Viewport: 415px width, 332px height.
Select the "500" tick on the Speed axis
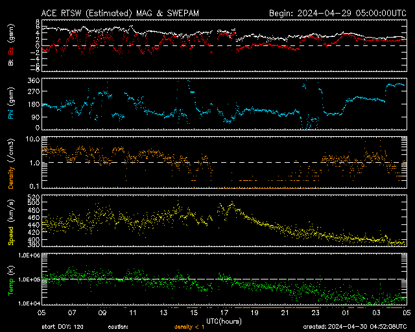tap(34, 203)
